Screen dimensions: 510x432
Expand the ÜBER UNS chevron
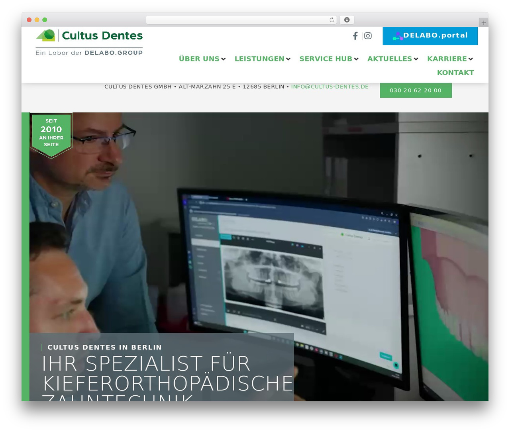click(x=224, y=59)
